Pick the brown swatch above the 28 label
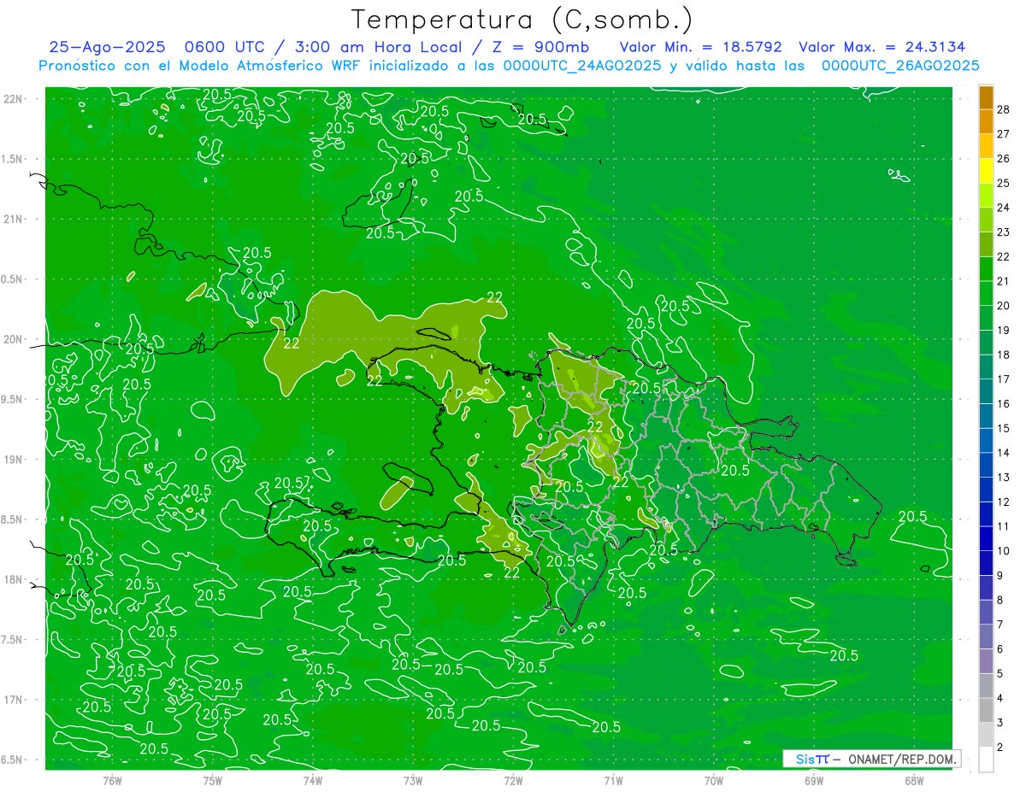This screenshot has height=792, width=1026. point(986,97)
